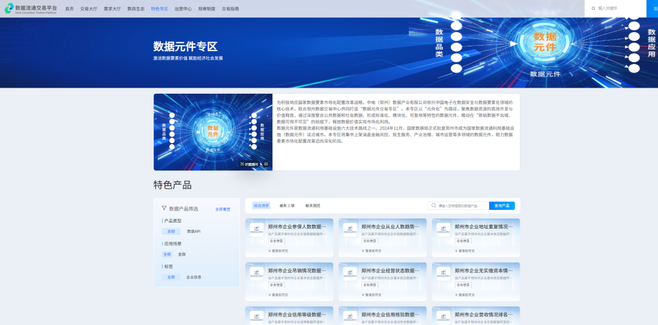Select 数据API under 产品类型 filter
Image resolution: width=658 pixels, height=325 pixels.
point(193,231)
